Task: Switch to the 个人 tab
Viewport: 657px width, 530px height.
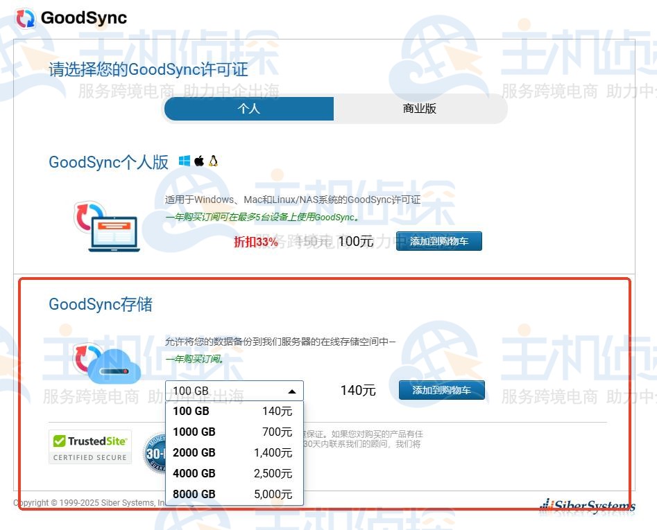Action: pos(249,109)
